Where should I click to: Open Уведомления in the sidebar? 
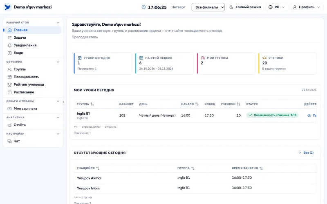pyautogui.click(x=33, y=45)
